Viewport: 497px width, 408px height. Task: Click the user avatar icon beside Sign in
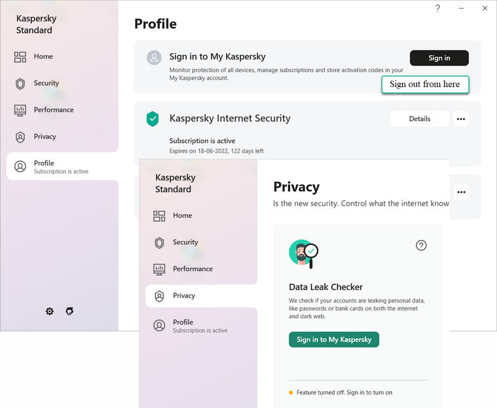(153, 58)
